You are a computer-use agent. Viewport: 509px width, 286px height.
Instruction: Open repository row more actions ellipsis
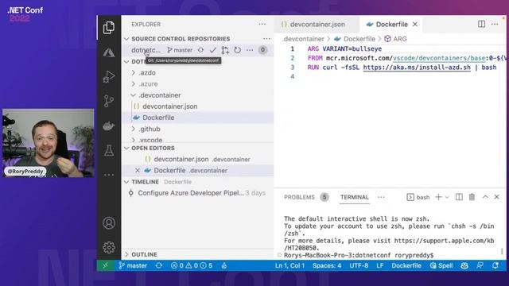pos(250,50)
